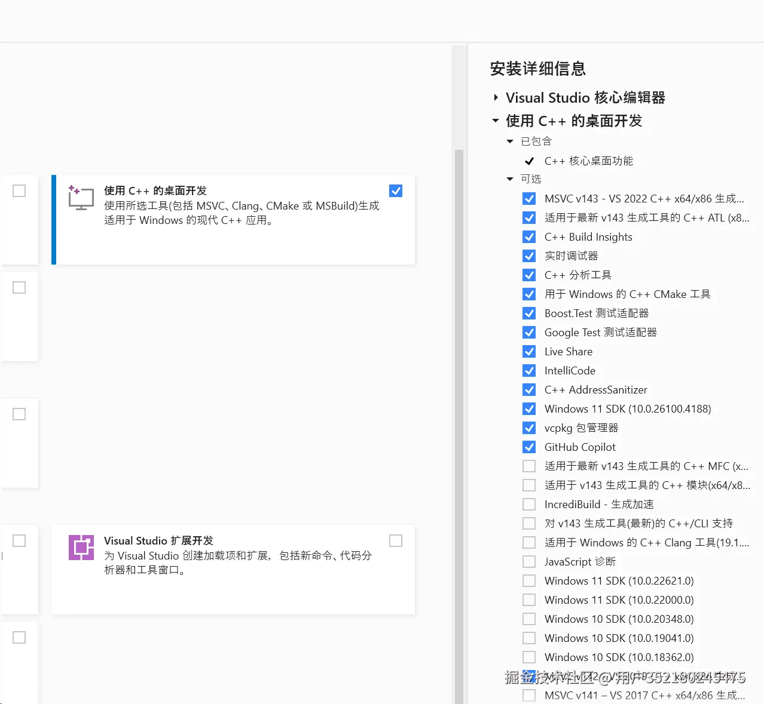Screen dimensions: 764x704
Task: Enable 适用于 v143 生成工具的 C++ 模块
Action: pyautogui.click(x=529, y=485)
